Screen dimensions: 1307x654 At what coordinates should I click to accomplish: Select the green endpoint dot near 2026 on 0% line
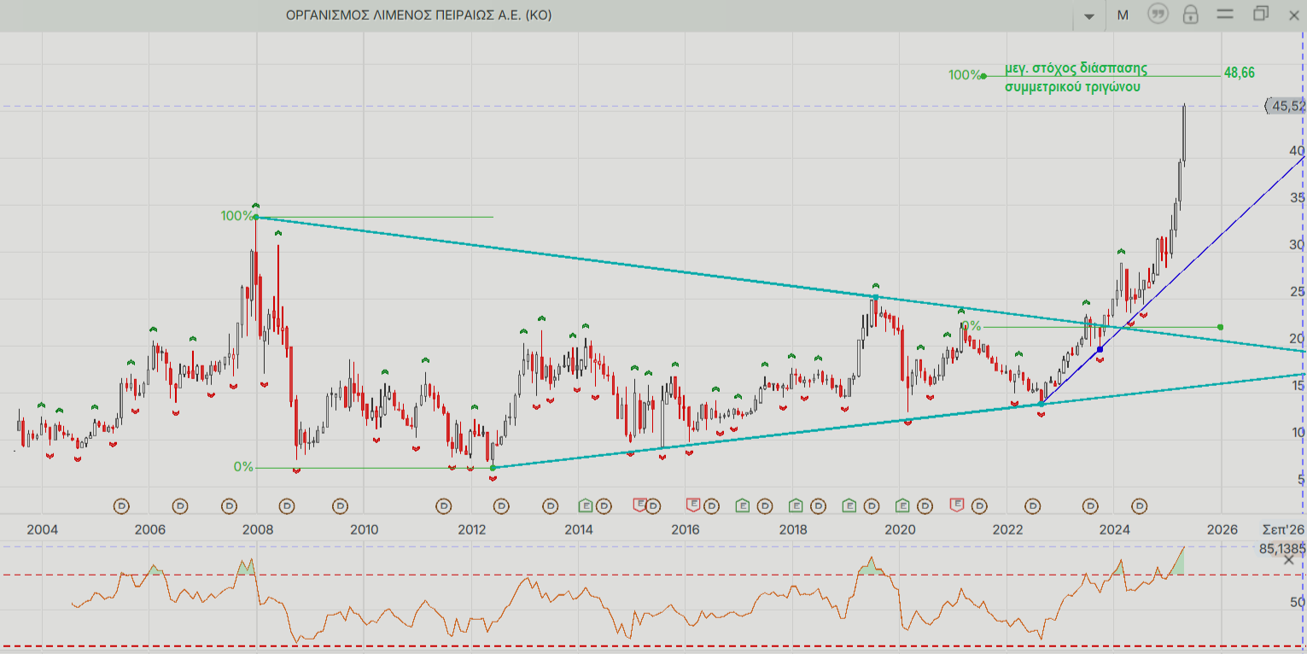coord(1221,327)
